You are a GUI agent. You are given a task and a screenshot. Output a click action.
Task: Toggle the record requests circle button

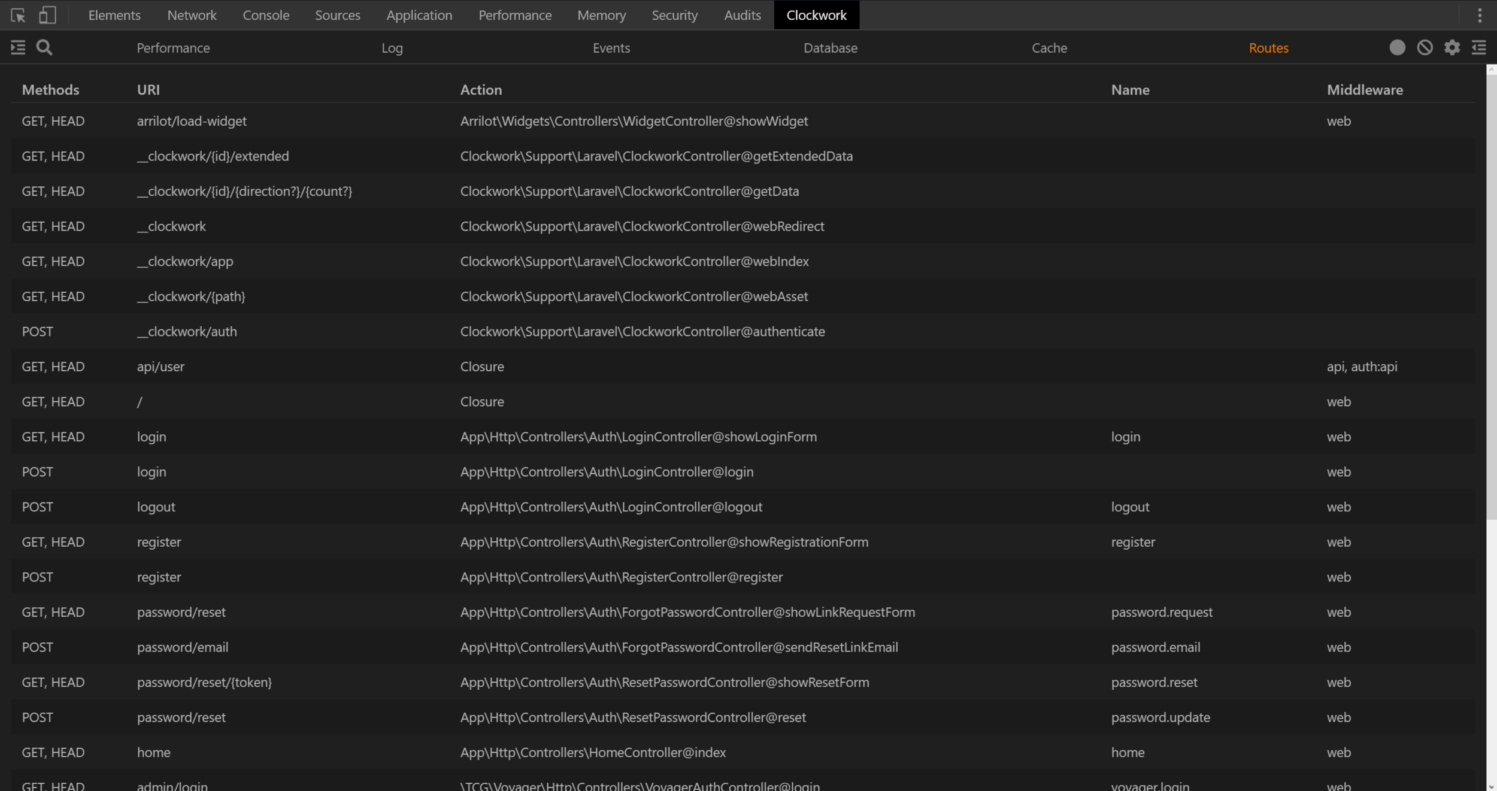tap(1397, 48)
